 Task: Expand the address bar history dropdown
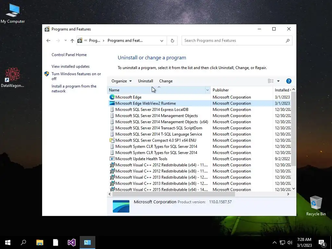[162, 41]
